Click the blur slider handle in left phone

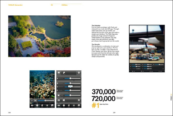click(x=45, y=101)
